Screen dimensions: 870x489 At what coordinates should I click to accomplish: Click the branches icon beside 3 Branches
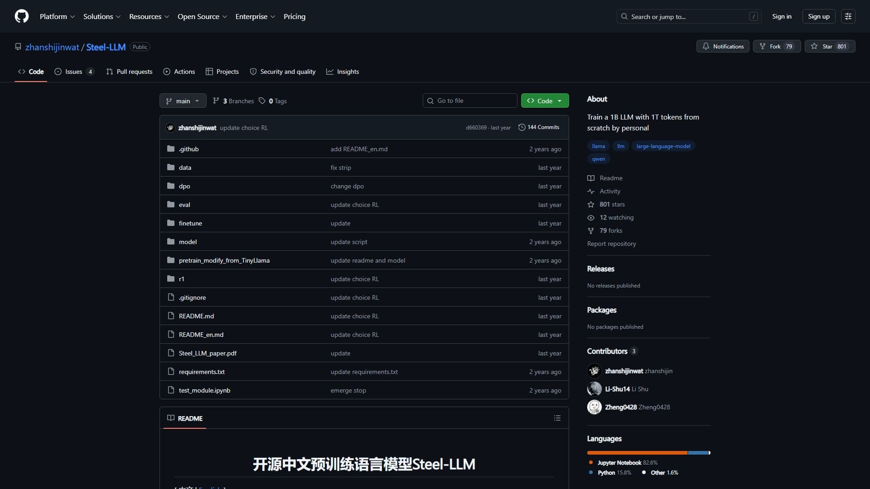(x=216, y=101)
